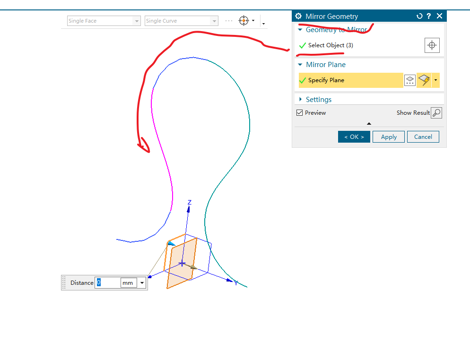Click the Specify Plane row
Screen dimensions: 470x341
pyautogui.click(x=351, y=80)
